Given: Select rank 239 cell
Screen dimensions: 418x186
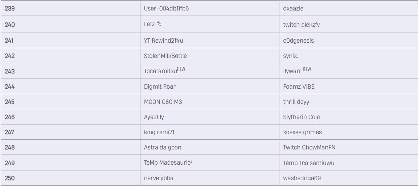Looking at the screenshot, I should coord(70,8).
